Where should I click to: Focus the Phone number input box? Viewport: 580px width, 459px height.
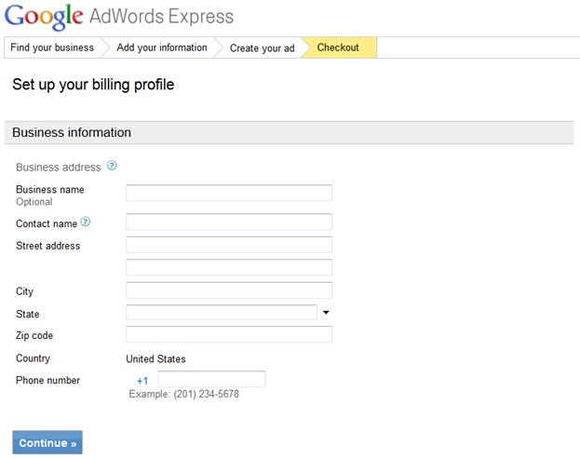click(211, 380)
